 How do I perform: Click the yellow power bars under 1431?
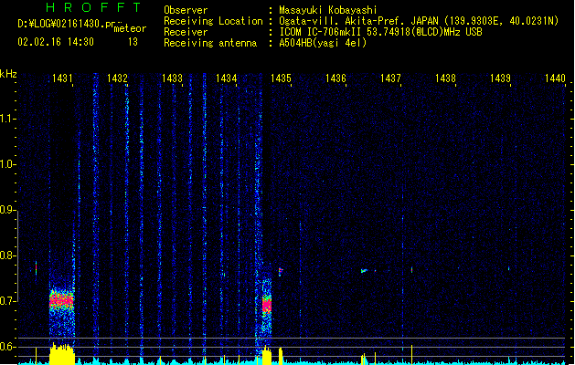coord(62,353)
